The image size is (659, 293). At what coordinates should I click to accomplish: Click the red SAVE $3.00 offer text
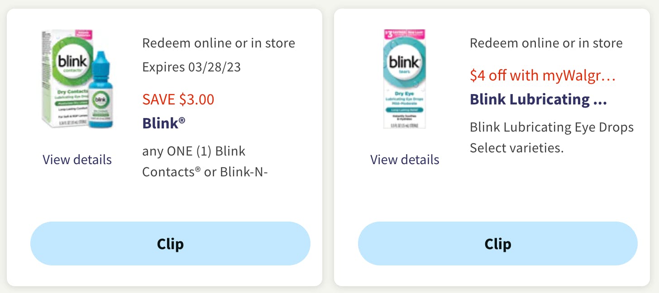point(178,99)
